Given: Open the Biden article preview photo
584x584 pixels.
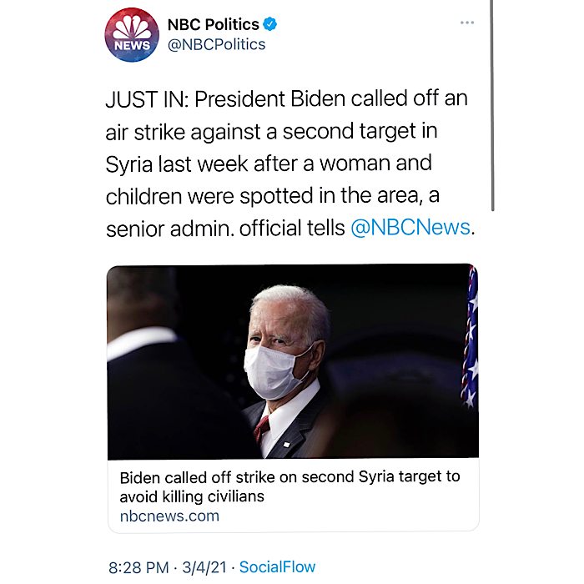Looking at the screenshot, I should (x=292, y=361).
